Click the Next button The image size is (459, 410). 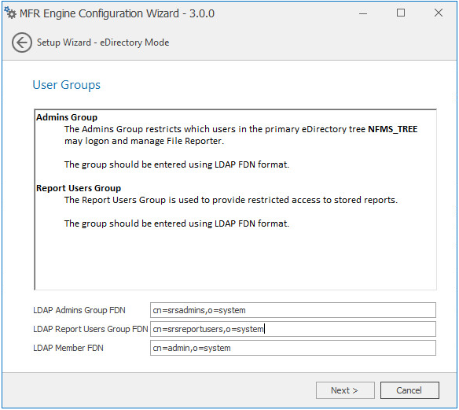(345, 390)
